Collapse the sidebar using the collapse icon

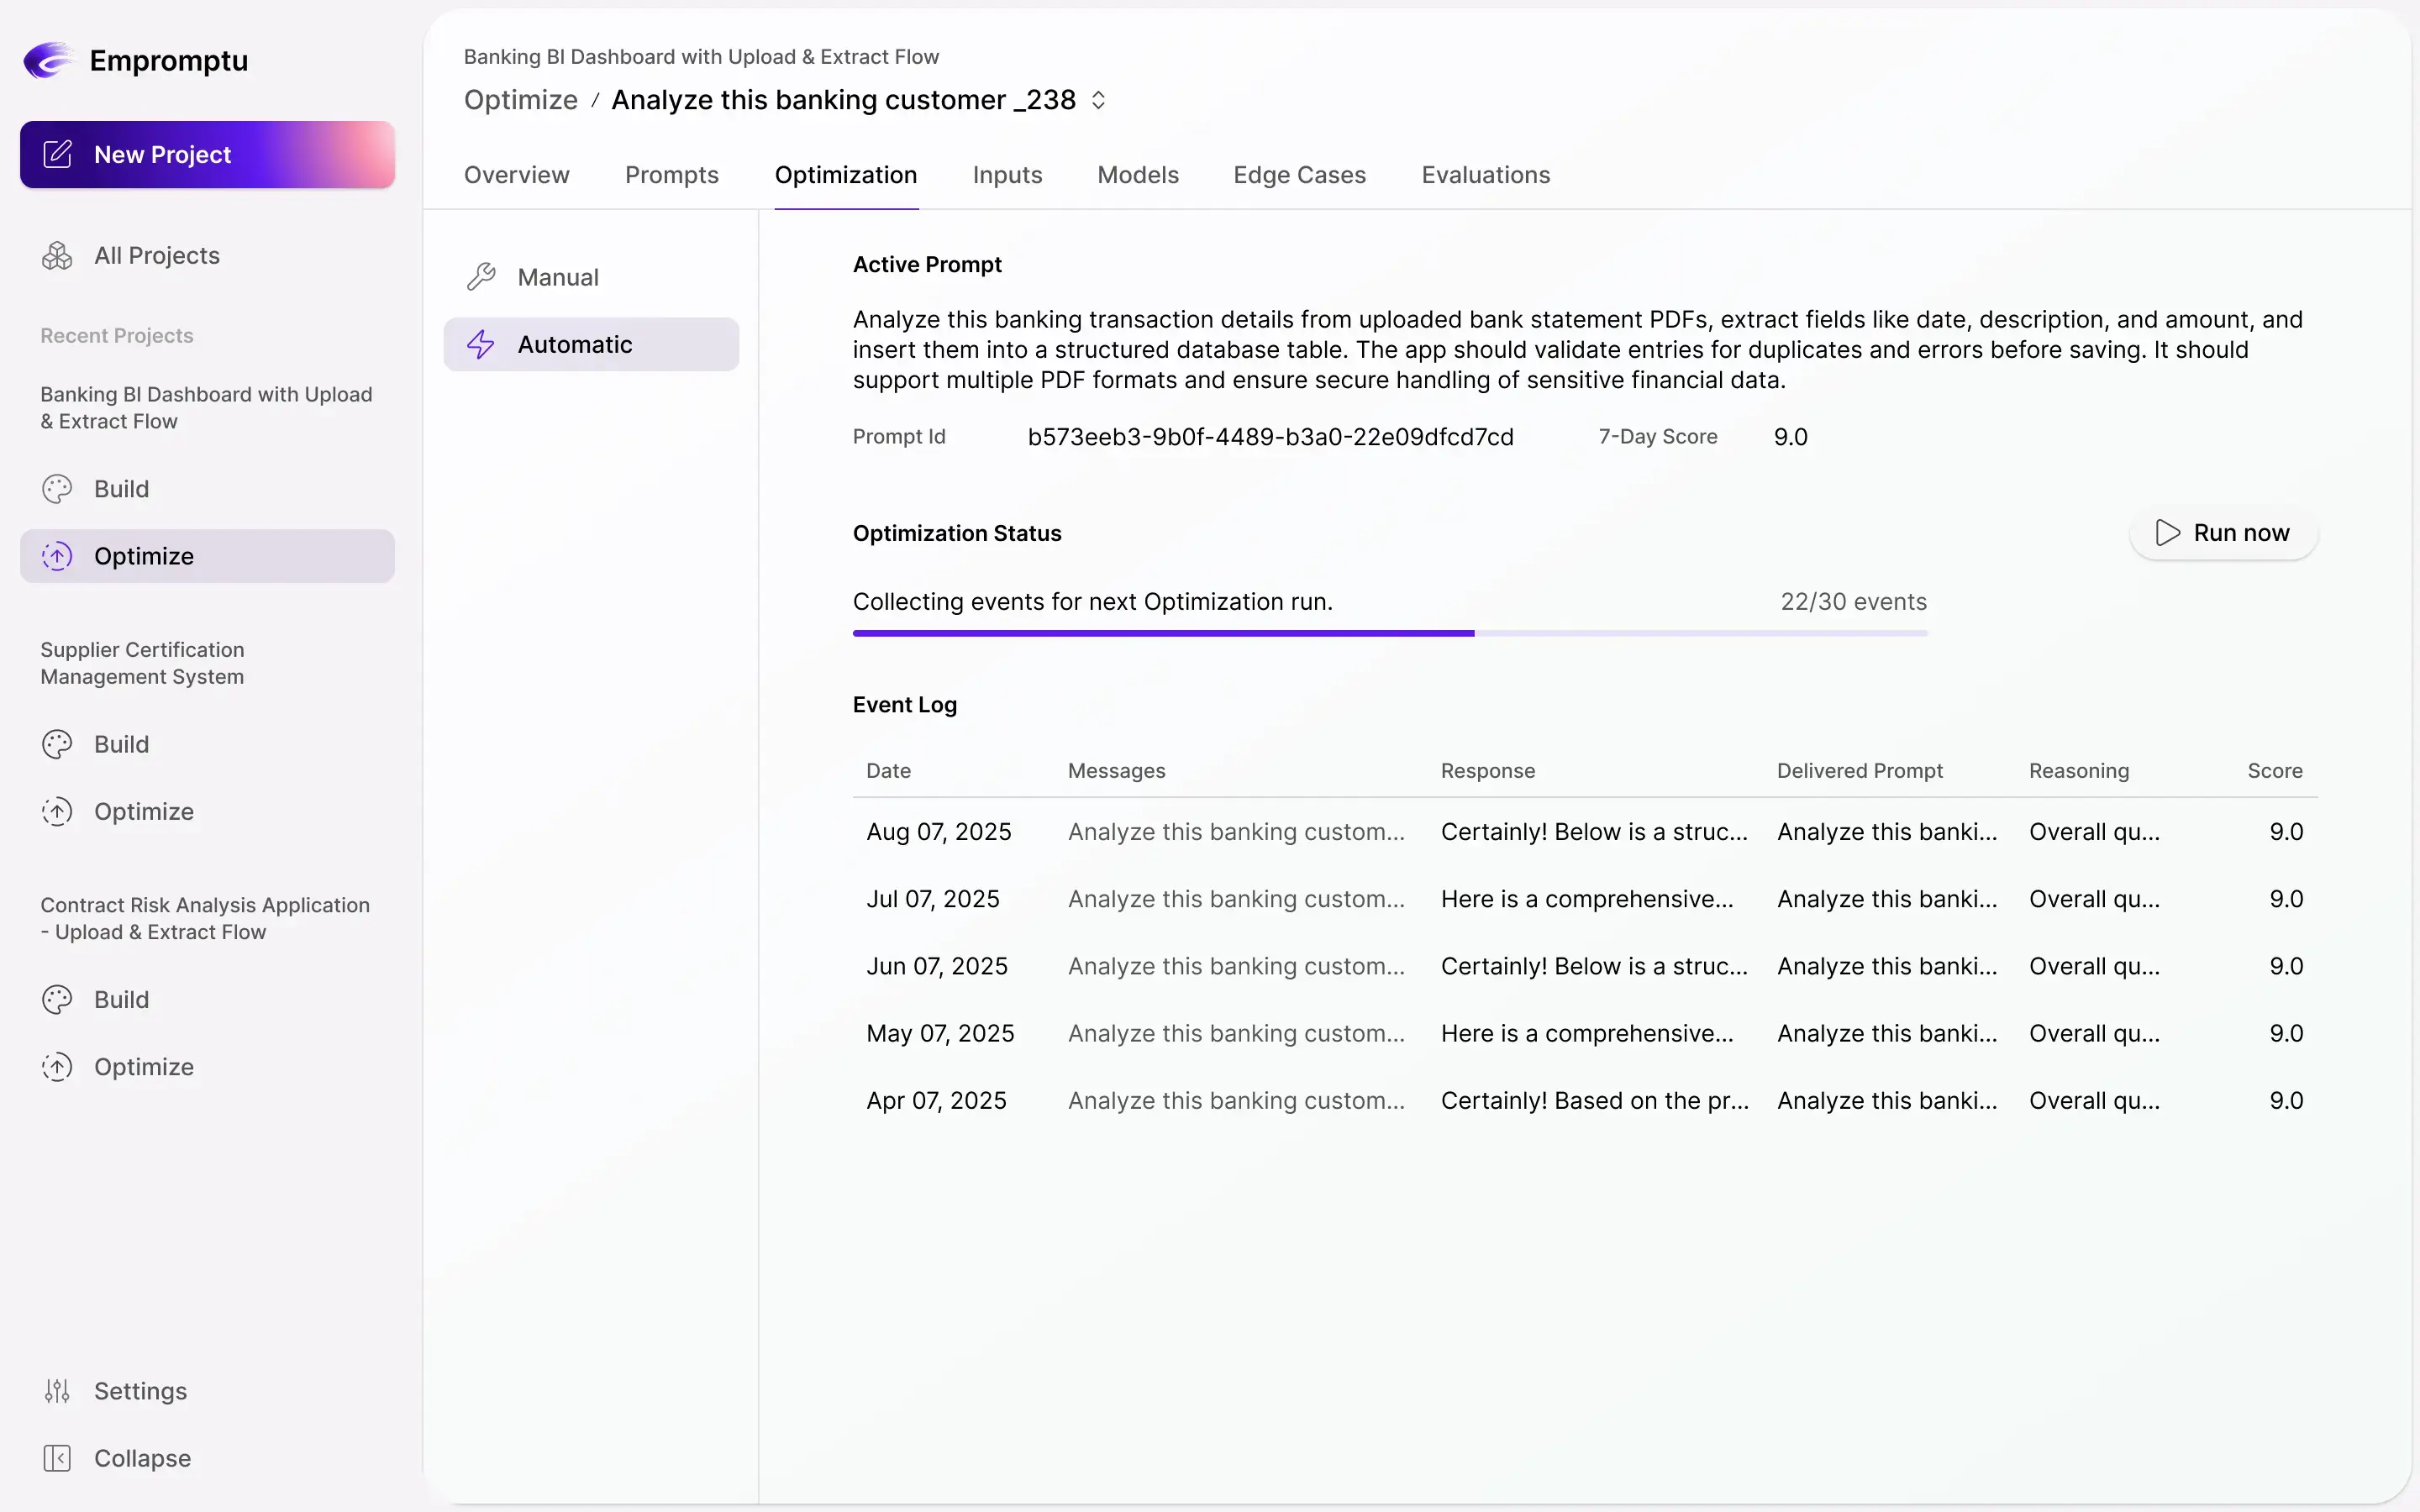58,1458
